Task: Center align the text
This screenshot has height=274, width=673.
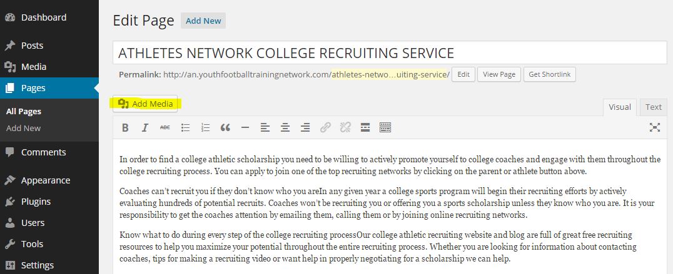Action: point(285,127)
